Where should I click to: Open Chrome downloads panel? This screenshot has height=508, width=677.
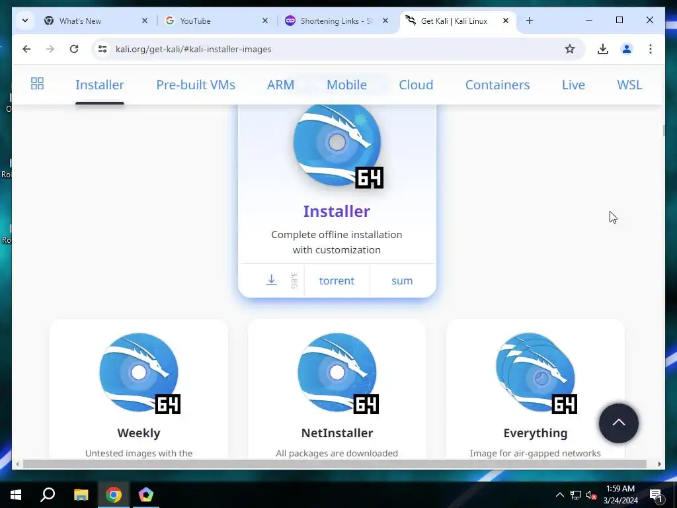tap(603, 49)
